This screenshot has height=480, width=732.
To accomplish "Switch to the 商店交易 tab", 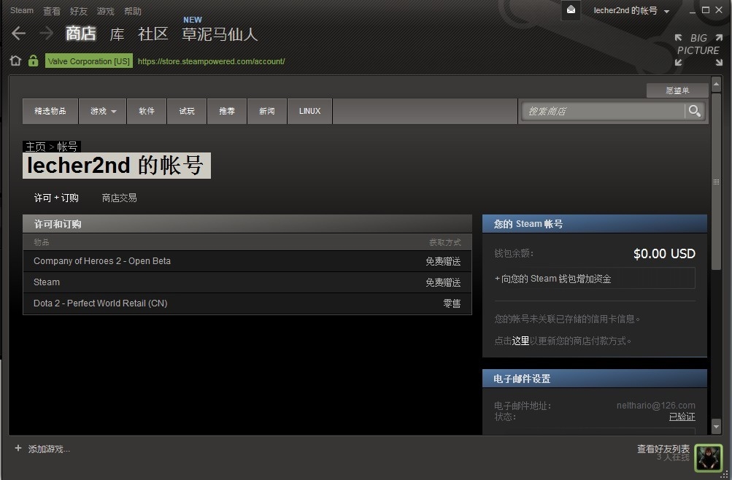I will click(x=120, y=198).
